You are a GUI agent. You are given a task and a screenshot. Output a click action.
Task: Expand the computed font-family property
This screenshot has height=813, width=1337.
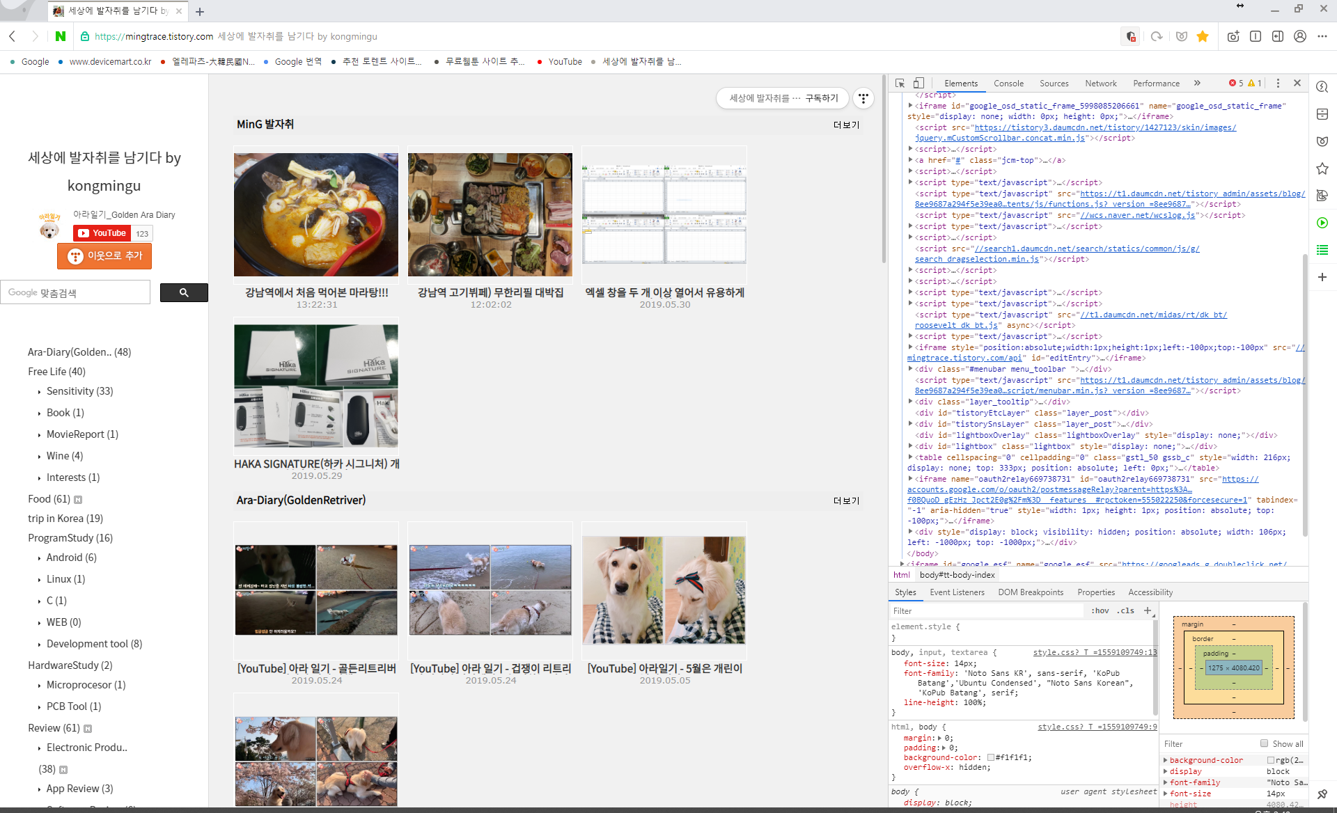click(1166, 782)
